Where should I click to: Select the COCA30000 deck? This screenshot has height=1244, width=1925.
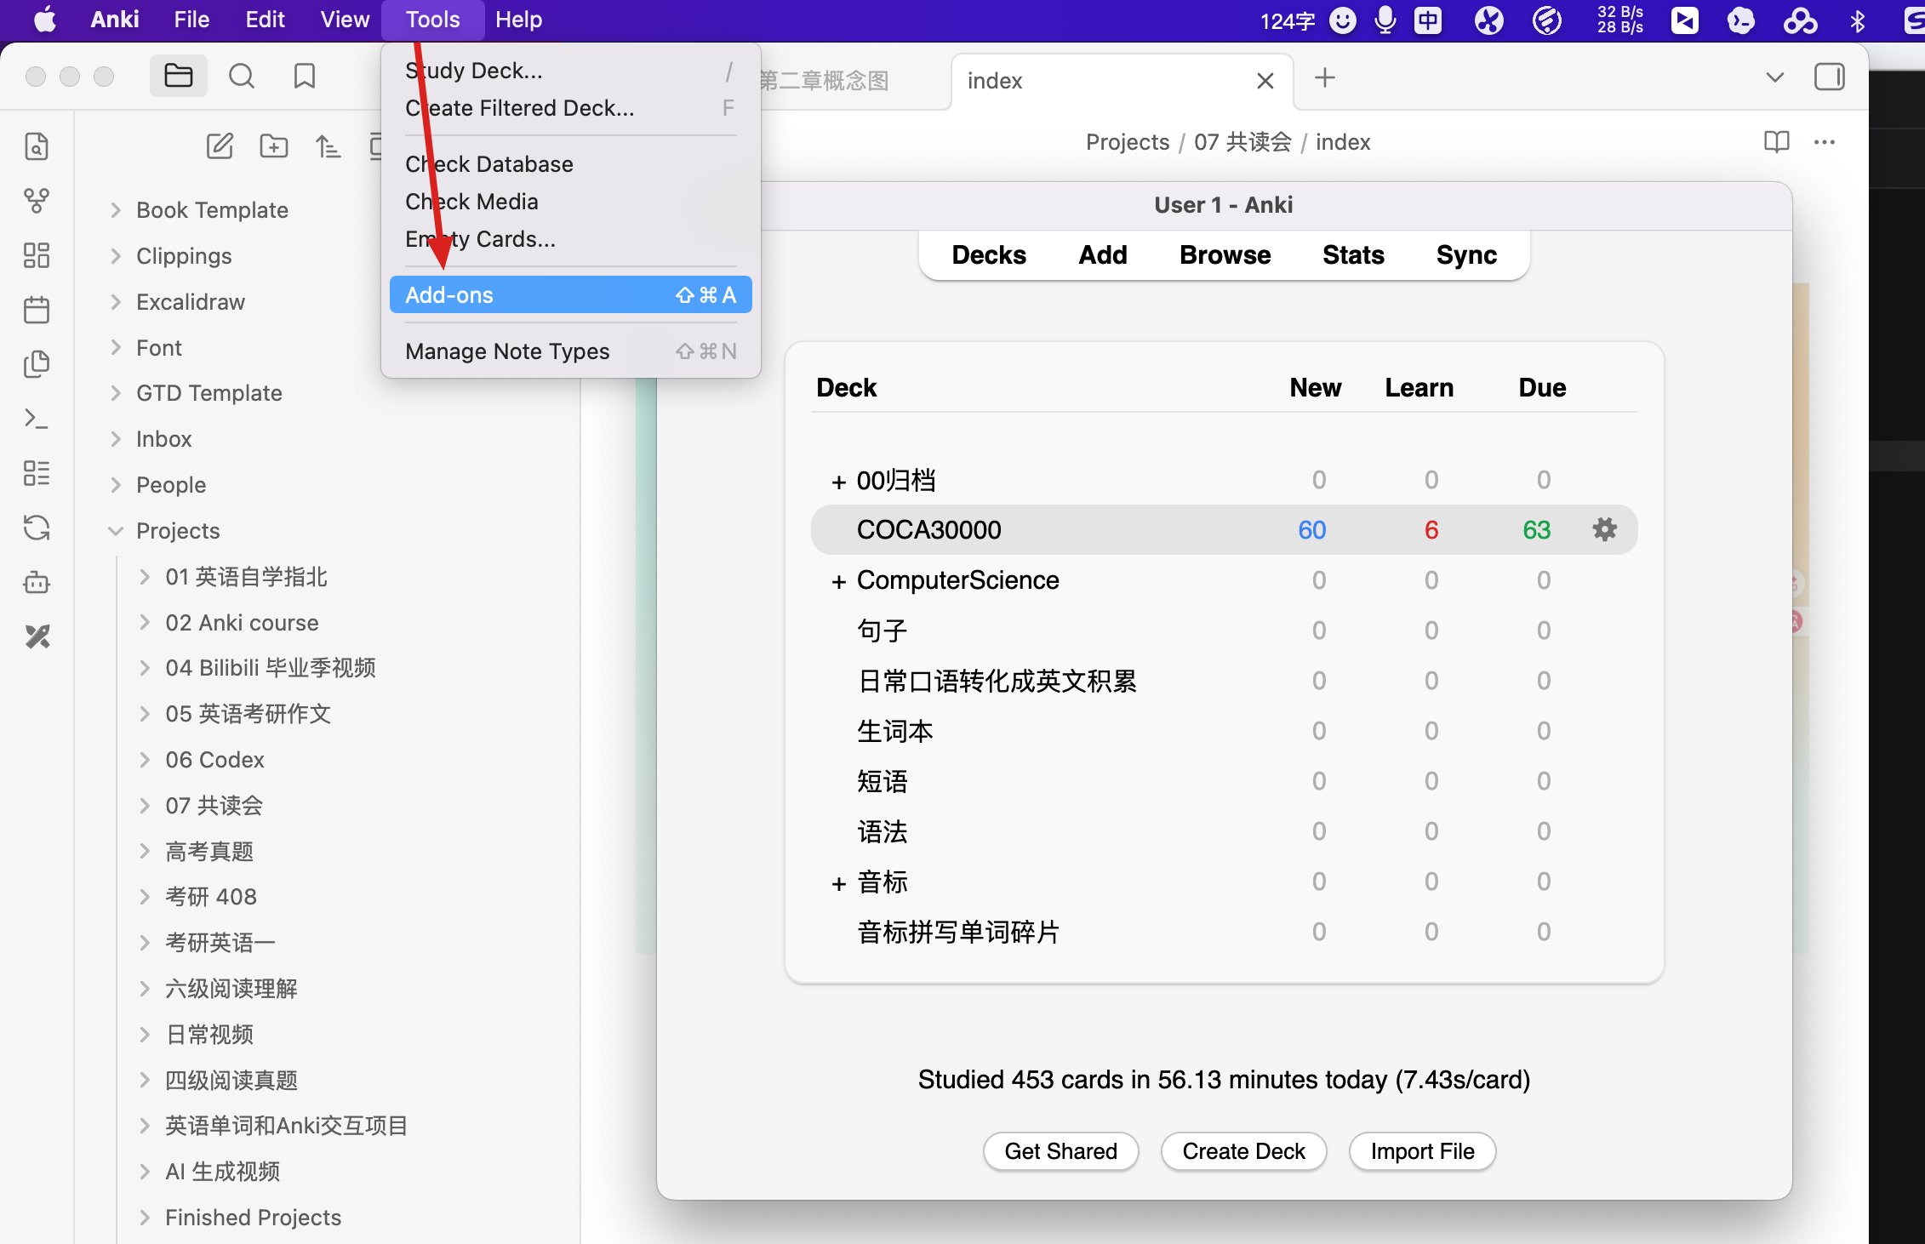[929, 530]
